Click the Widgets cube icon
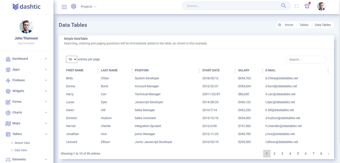340x163 pixels. click(x=8, y=91)
